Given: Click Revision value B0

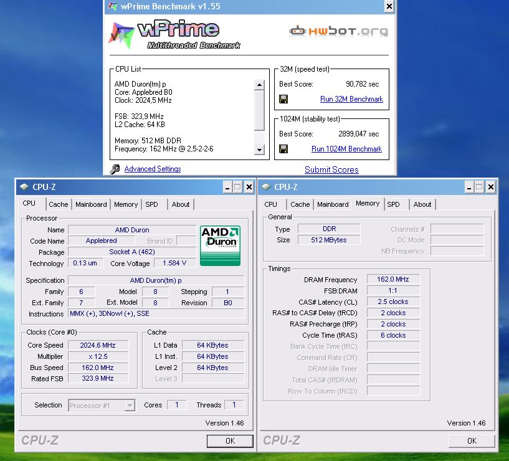Looking at the screenshot, I should [228, 303].
